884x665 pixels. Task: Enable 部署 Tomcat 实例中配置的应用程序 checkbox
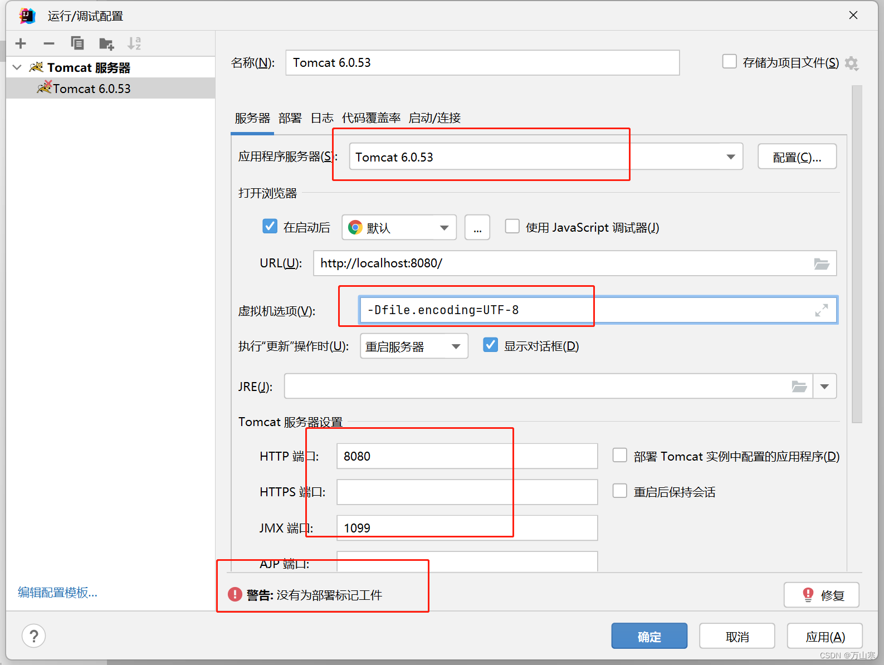click(x=620, y=455)
